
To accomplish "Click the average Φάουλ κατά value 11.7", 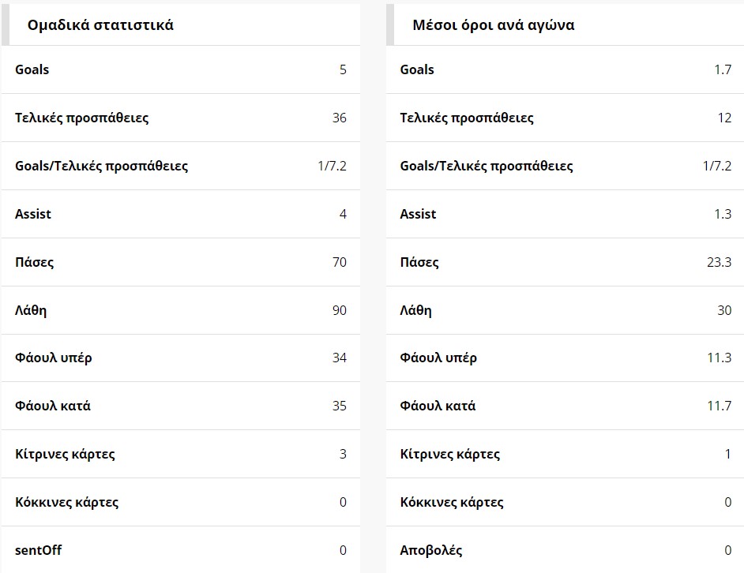I will [x=720, y=406].
